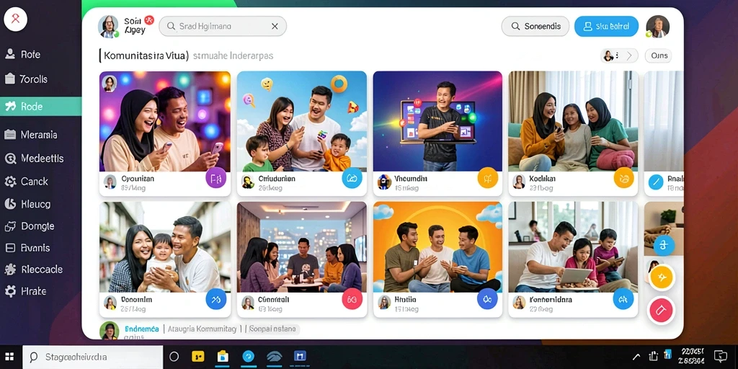Click the Ataugria Komunitag link

point(202,329)
